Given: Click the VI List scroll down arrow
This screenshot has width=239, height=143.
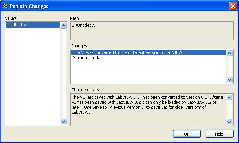Looking at the screenshot, I should pyautogui.click(x=63, y=122).
